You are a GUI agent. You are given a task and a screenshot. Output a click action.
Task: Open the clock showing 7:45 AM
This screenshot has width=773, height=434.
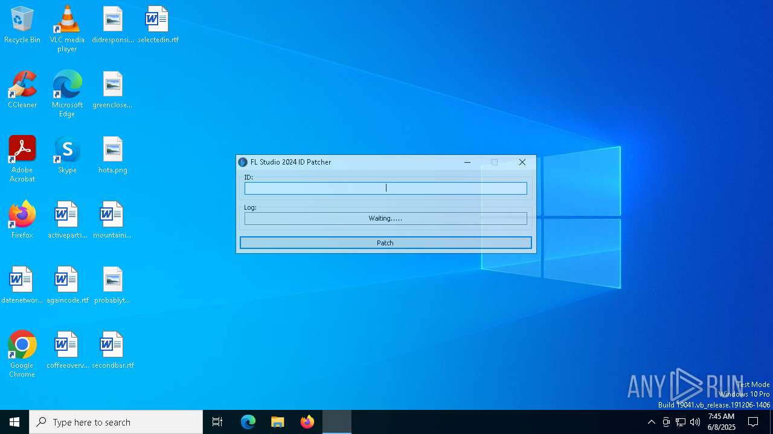(x=722, y=422)
